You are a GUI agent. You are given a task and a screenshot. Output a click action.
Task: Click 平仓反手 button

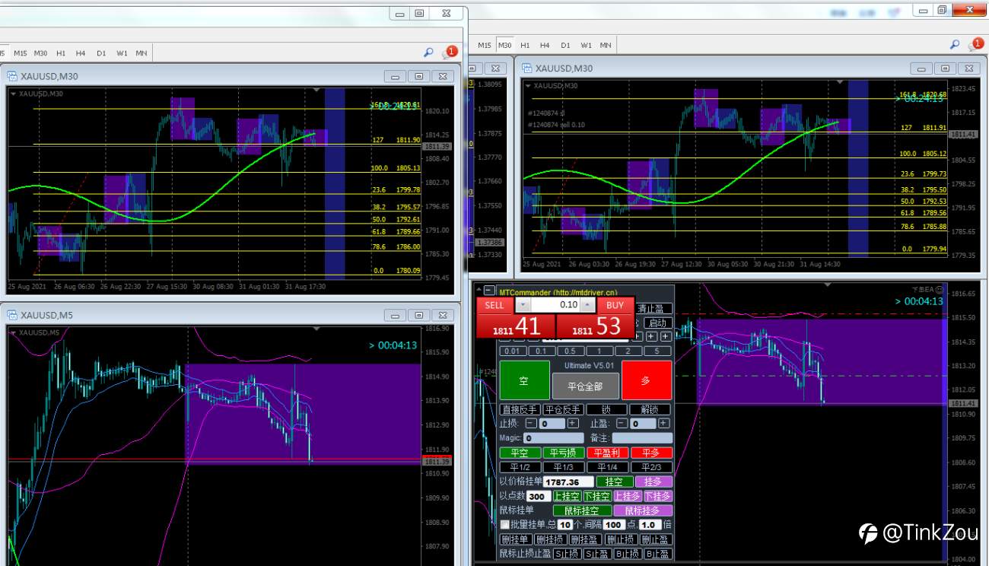tap(564, 409)
